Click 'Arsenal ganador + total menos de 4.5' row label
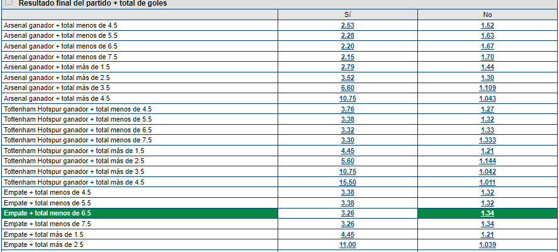Image resolution: width=559 pixels, height=252 pixels. coord(60,25)
